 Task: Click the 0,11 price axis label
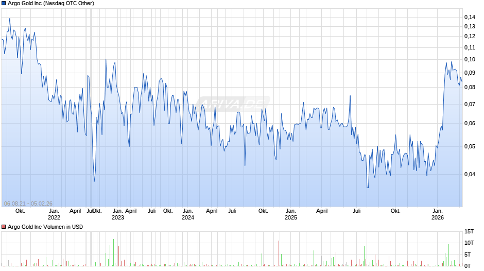tap(470, 47)
